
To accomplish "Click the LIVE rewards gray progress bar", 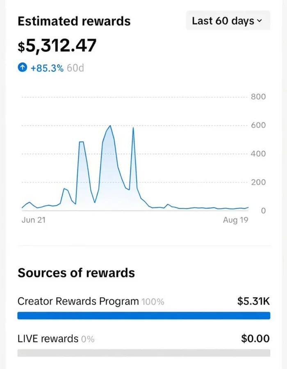I will click(x=143, y=352).
